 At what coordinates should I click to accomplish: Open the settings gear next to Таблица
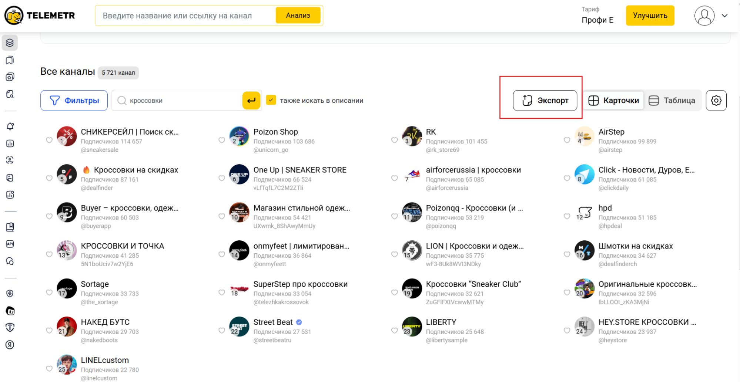tap(716, 101)
